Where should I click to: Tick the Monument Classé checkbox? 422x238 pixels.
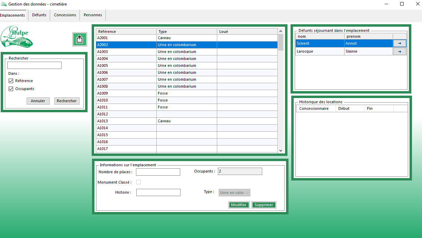point(139,182)
